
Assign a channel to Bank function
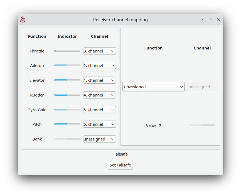click(x=99, y=139)
